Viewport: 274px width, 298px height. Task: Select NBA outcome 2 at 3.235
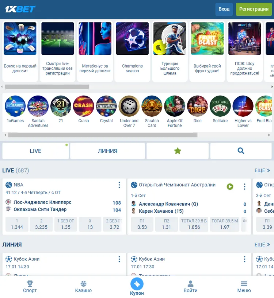(x=41, y=224)
